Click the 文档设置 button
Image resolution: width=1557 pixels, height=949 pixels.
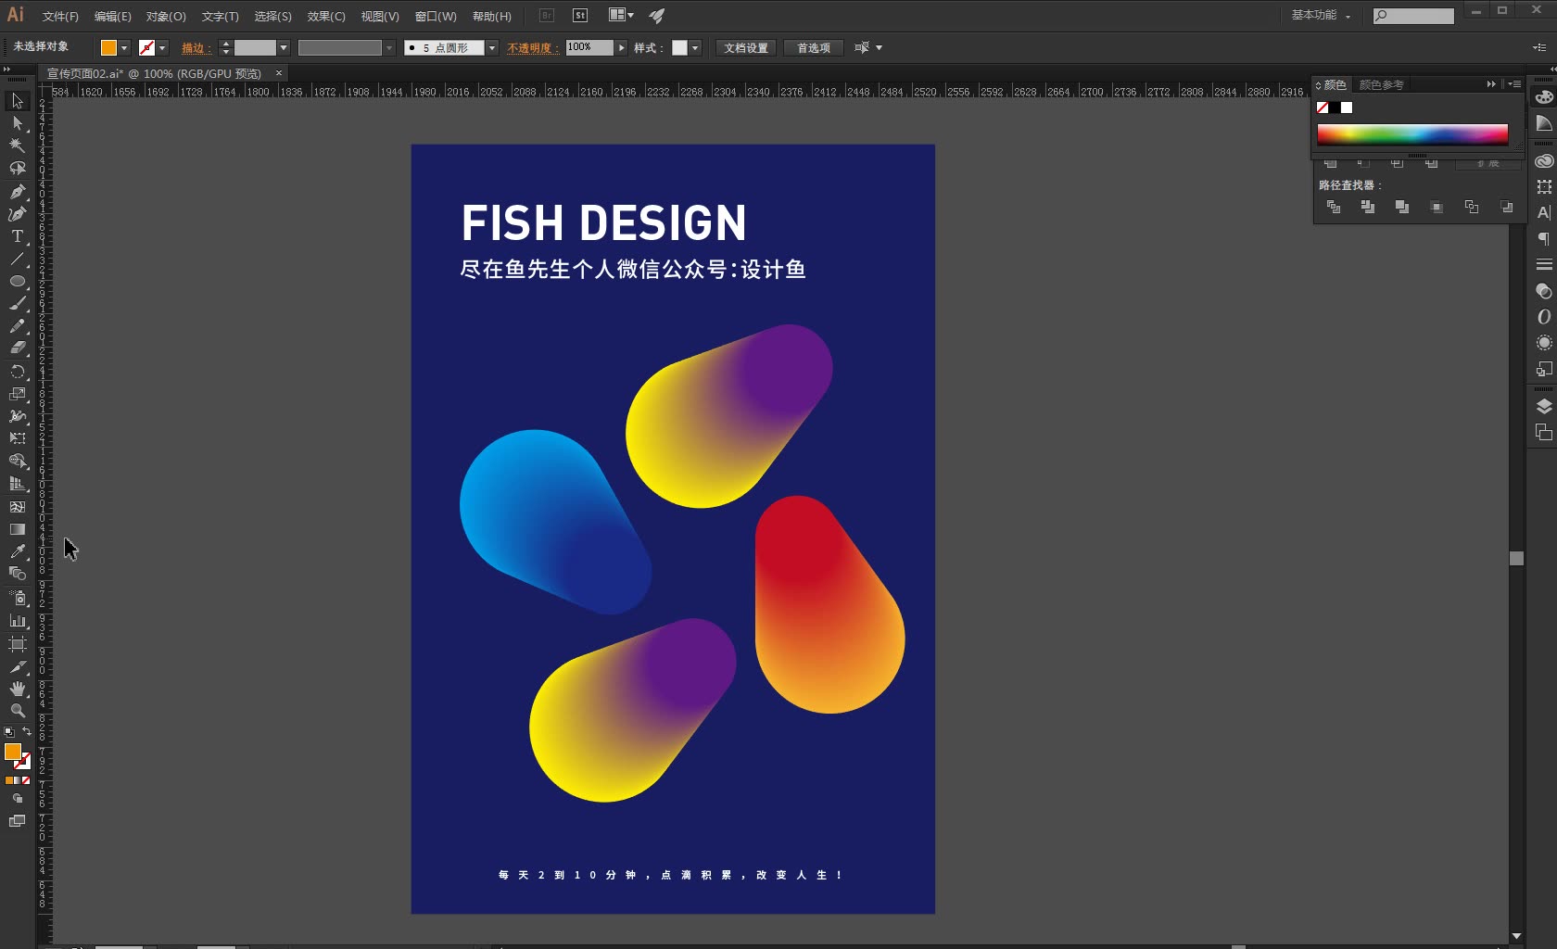pos(745,48)
